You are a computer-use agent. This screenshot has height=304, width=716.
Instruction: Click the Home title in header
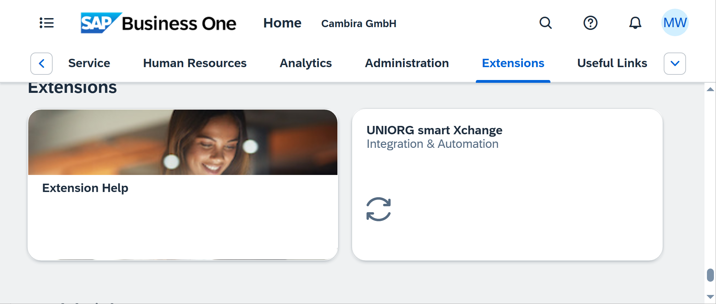(x=282, y=23)
